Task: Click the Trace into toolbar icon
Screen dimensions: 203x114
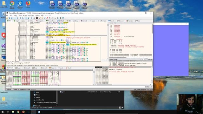Action: 26,18
